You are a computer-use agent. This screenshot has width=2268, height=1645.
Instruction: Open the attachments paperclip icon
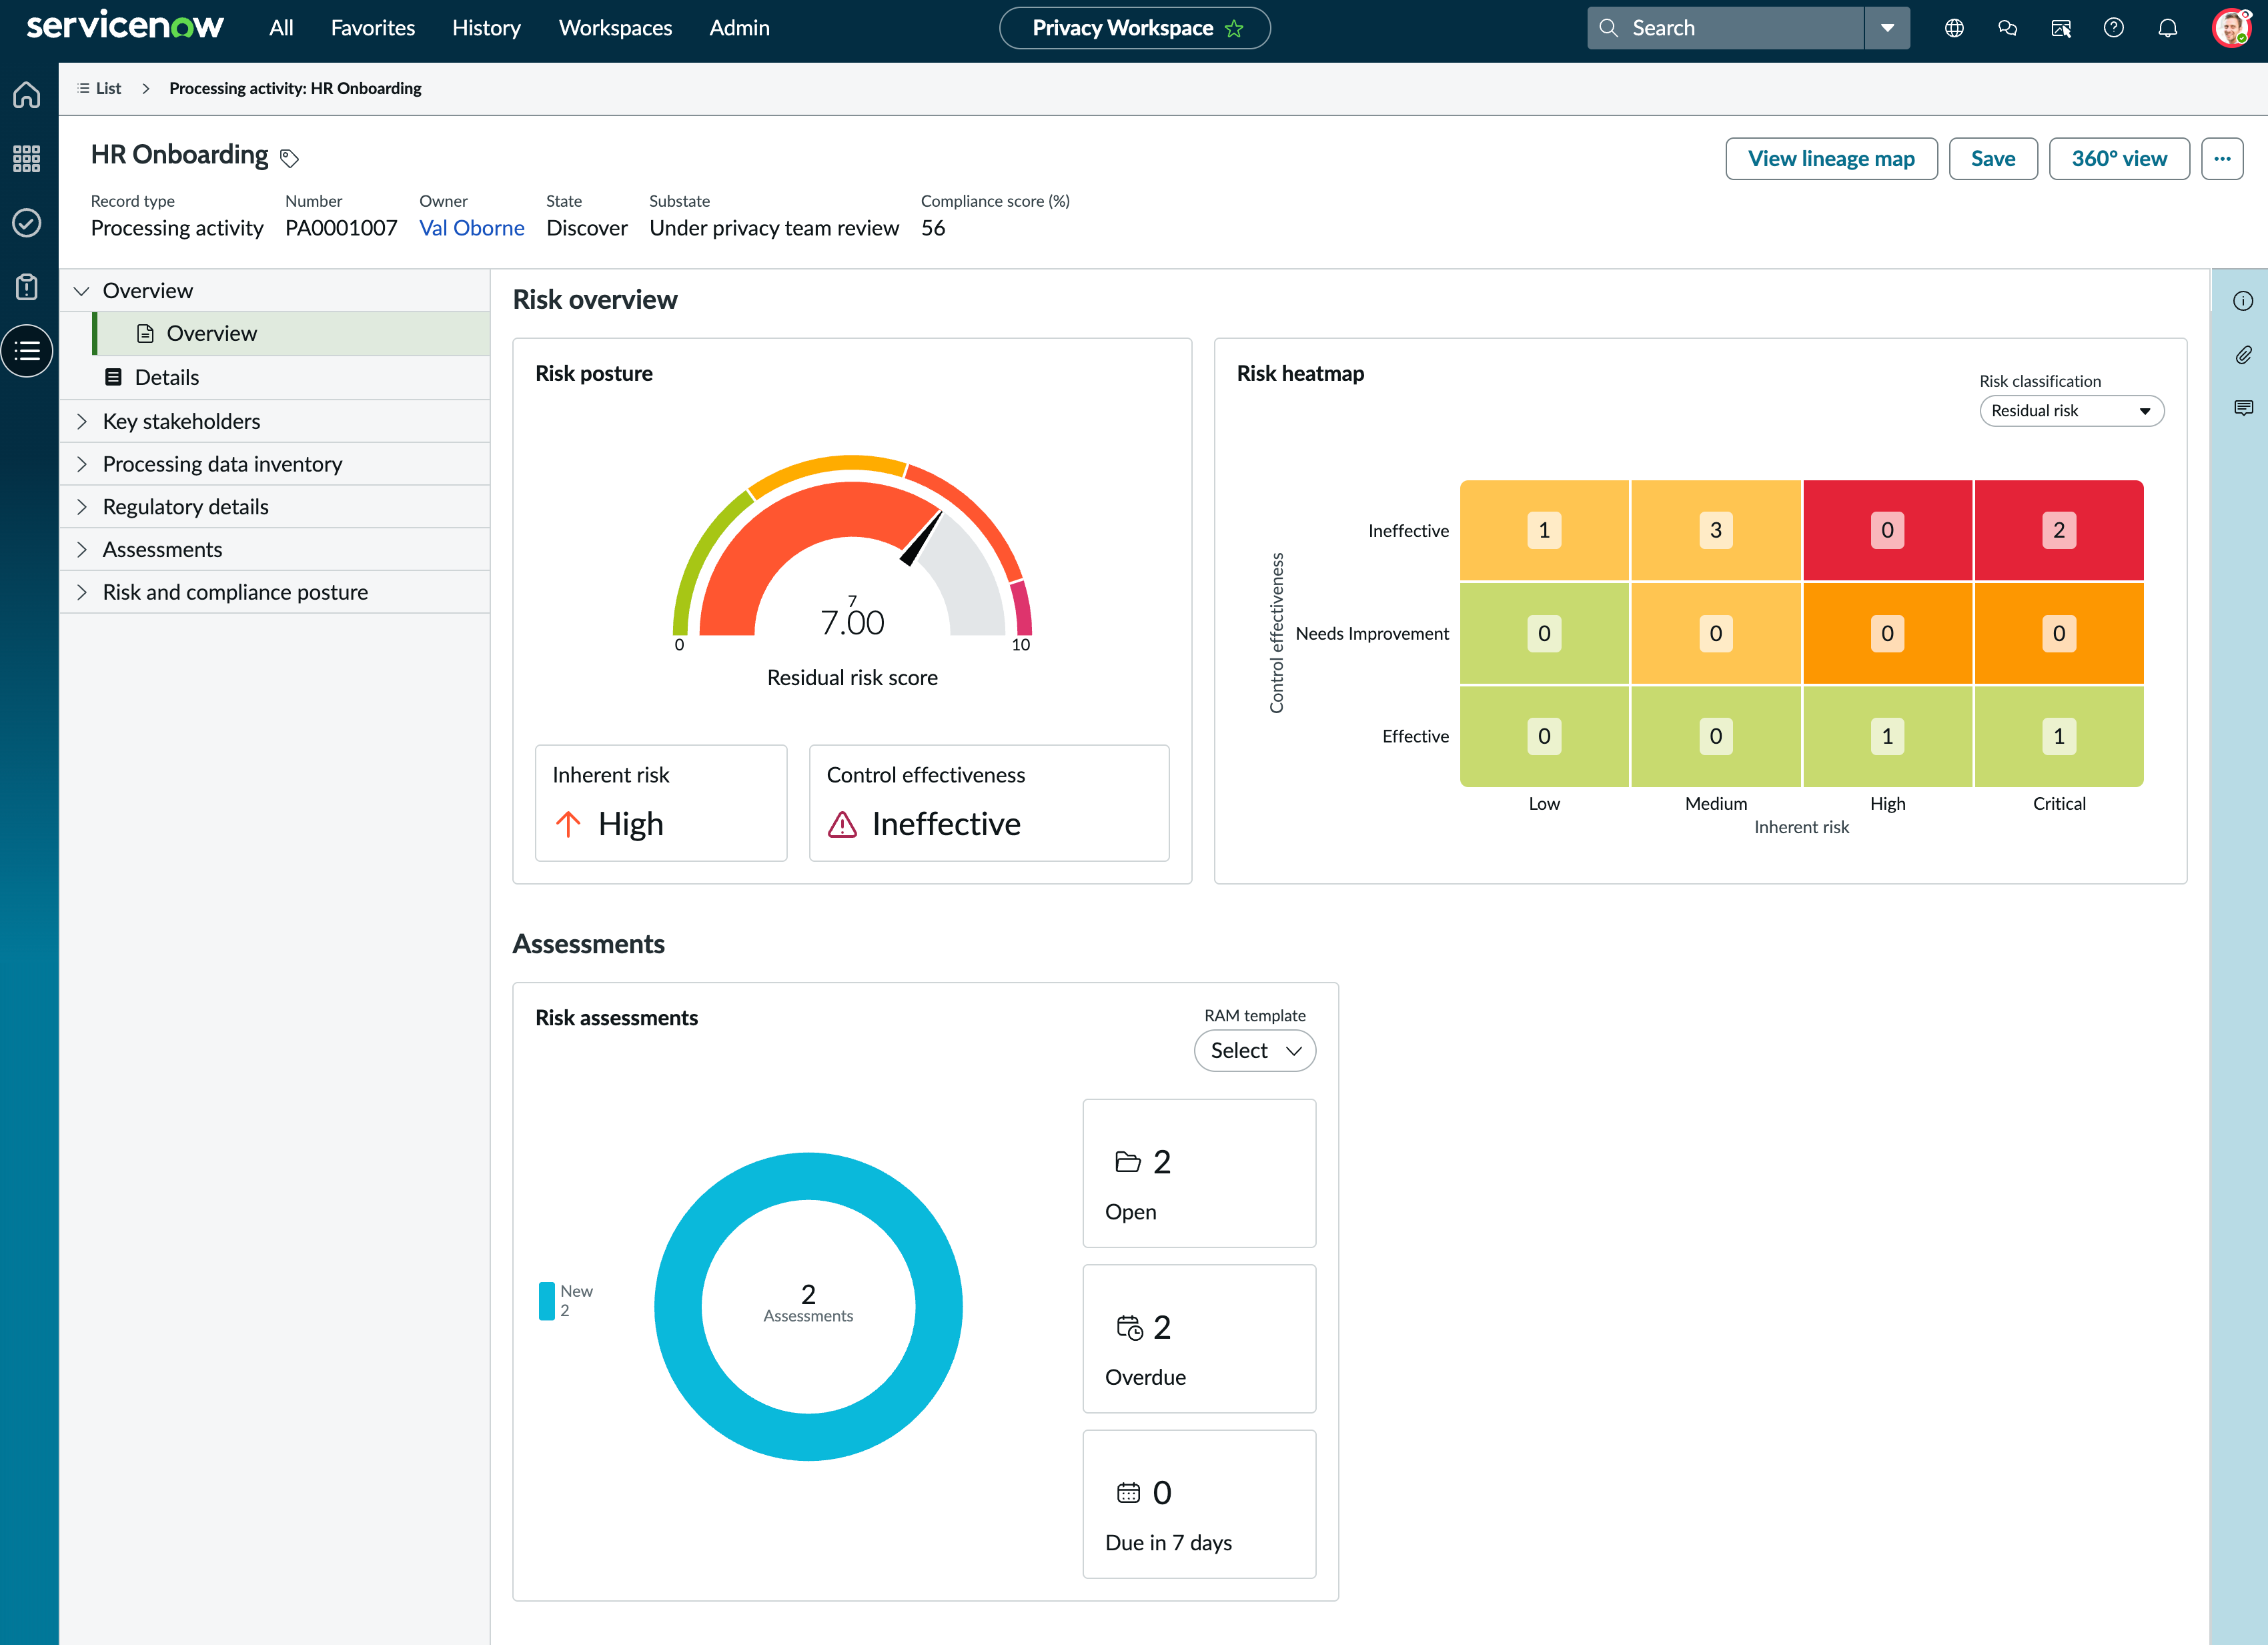(x=2243, y=355)
